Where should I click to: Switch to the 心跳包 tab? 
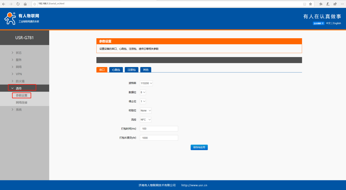click(116, 70)
